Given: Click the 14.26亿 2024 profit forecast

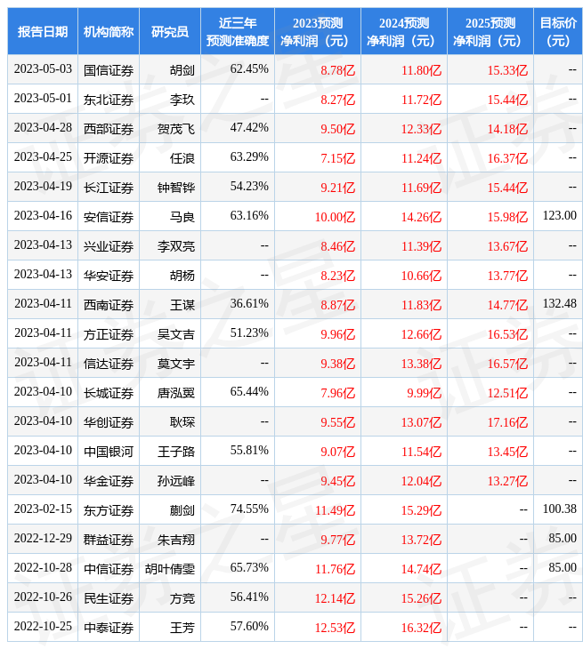Looking at the screenshot, I should (421, 217).
